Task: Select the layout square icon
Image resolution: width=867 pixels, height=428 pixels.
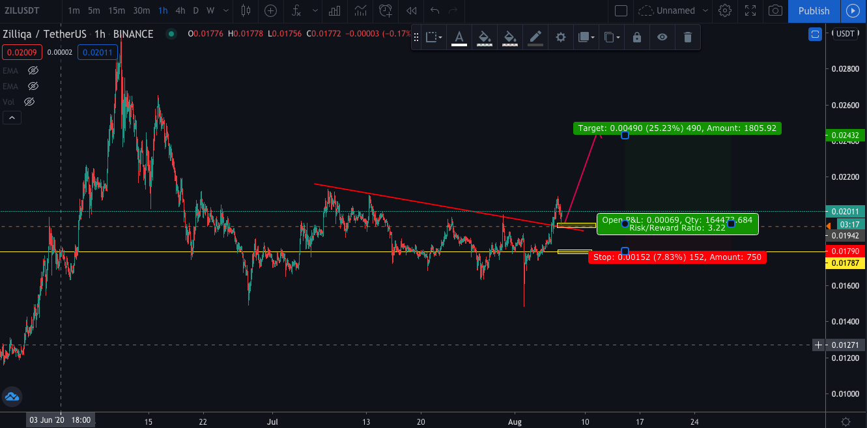Action: point(621,10)
